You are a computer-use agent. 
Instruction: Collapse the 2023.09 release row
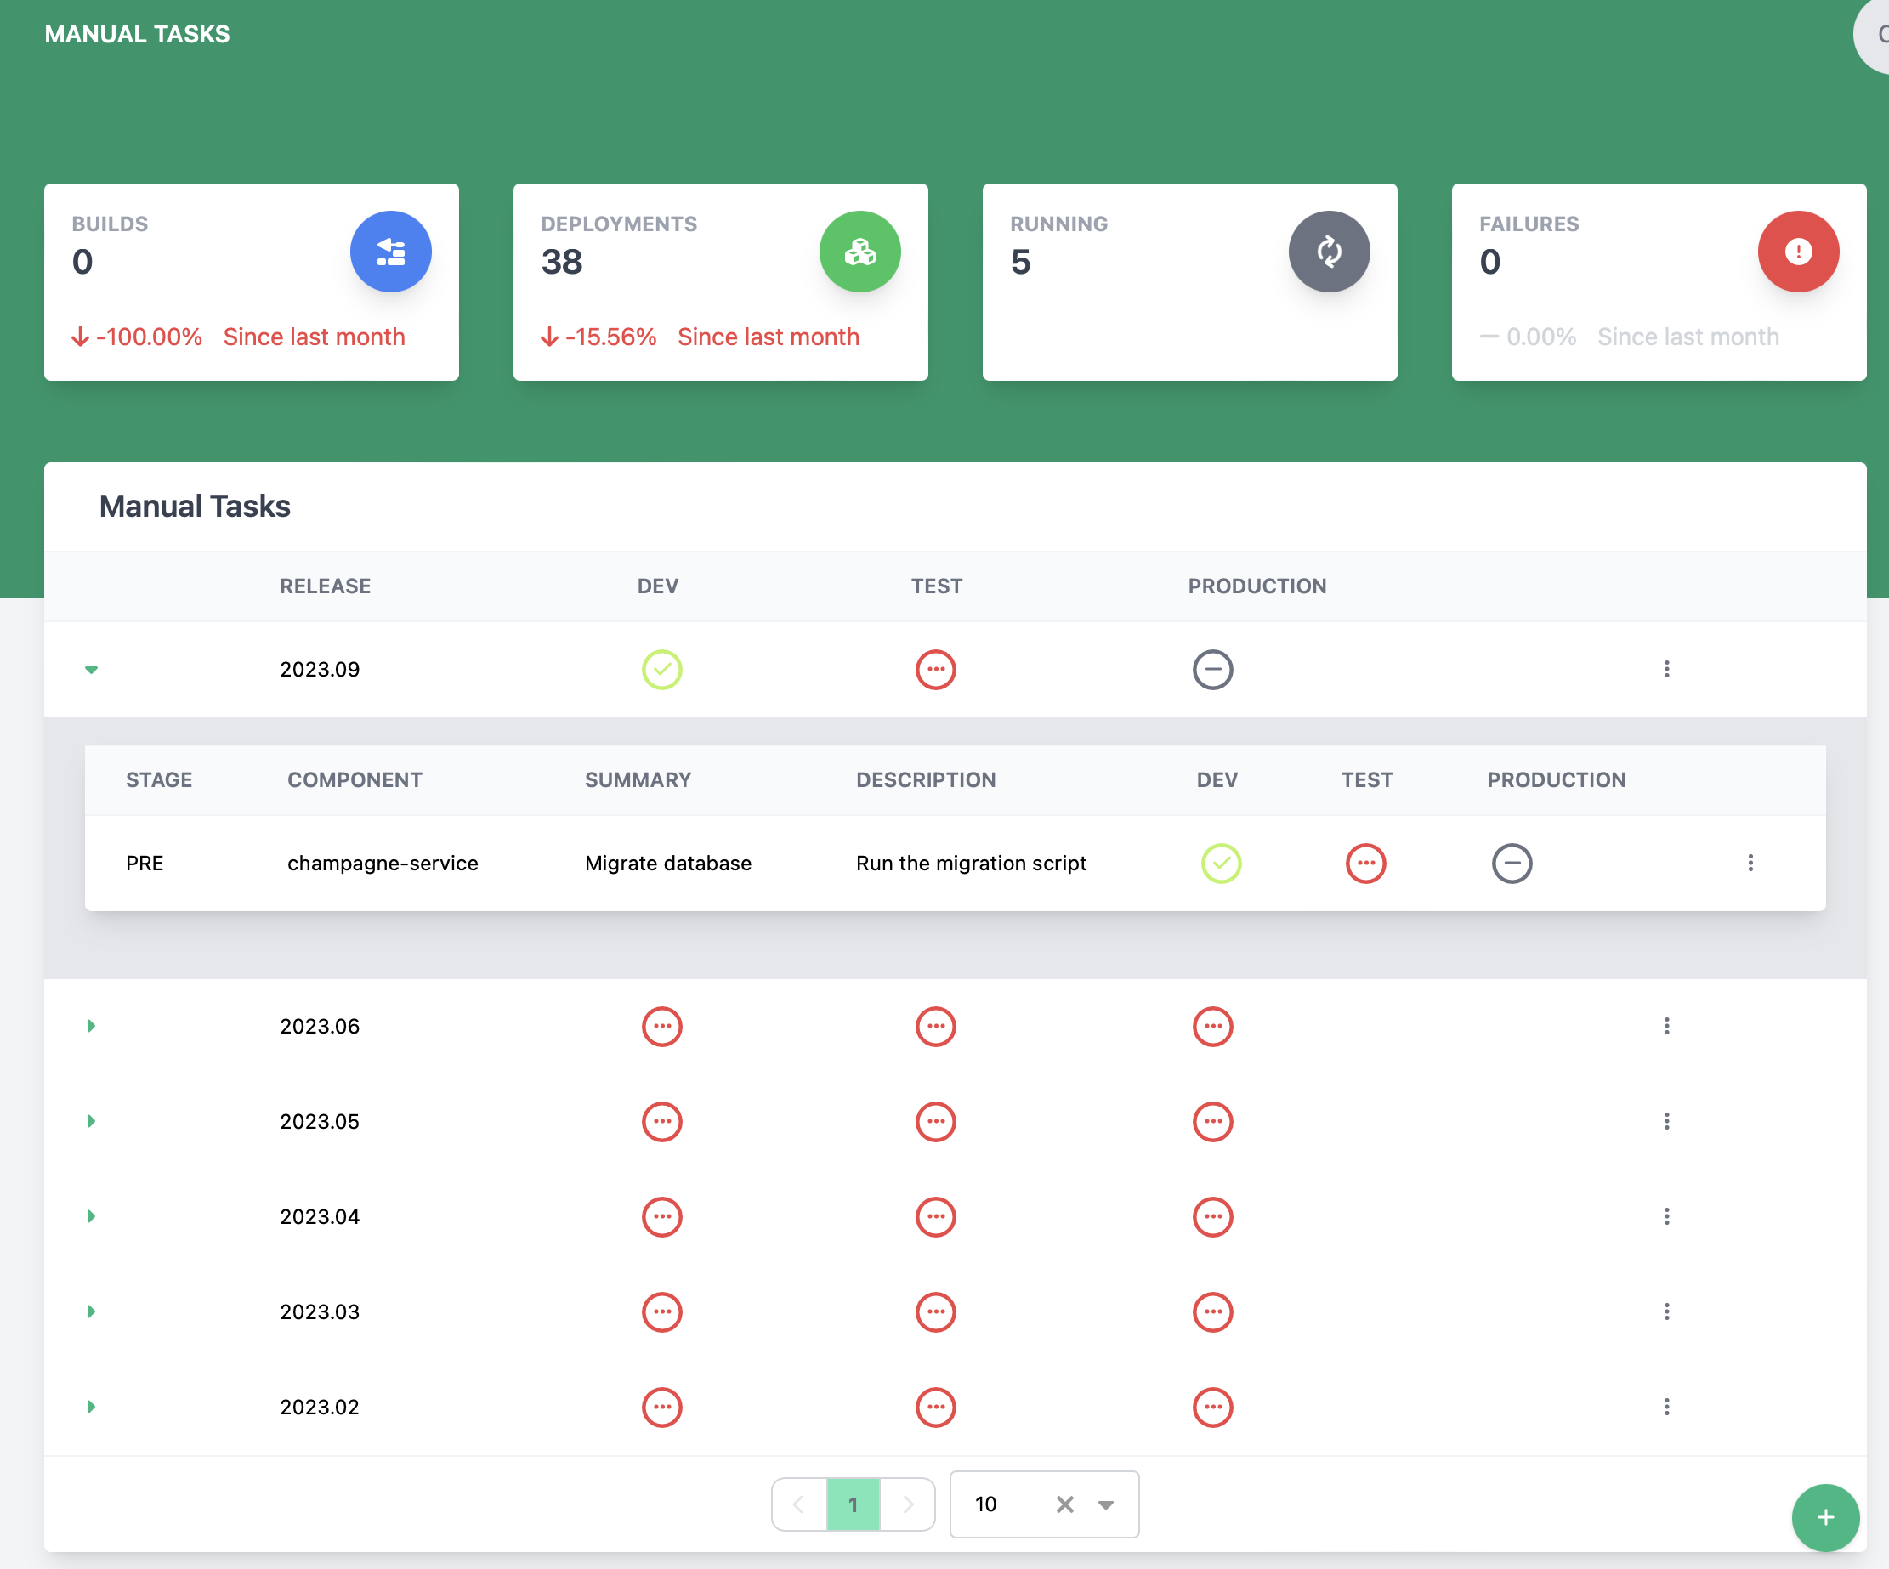click(91, 670)
